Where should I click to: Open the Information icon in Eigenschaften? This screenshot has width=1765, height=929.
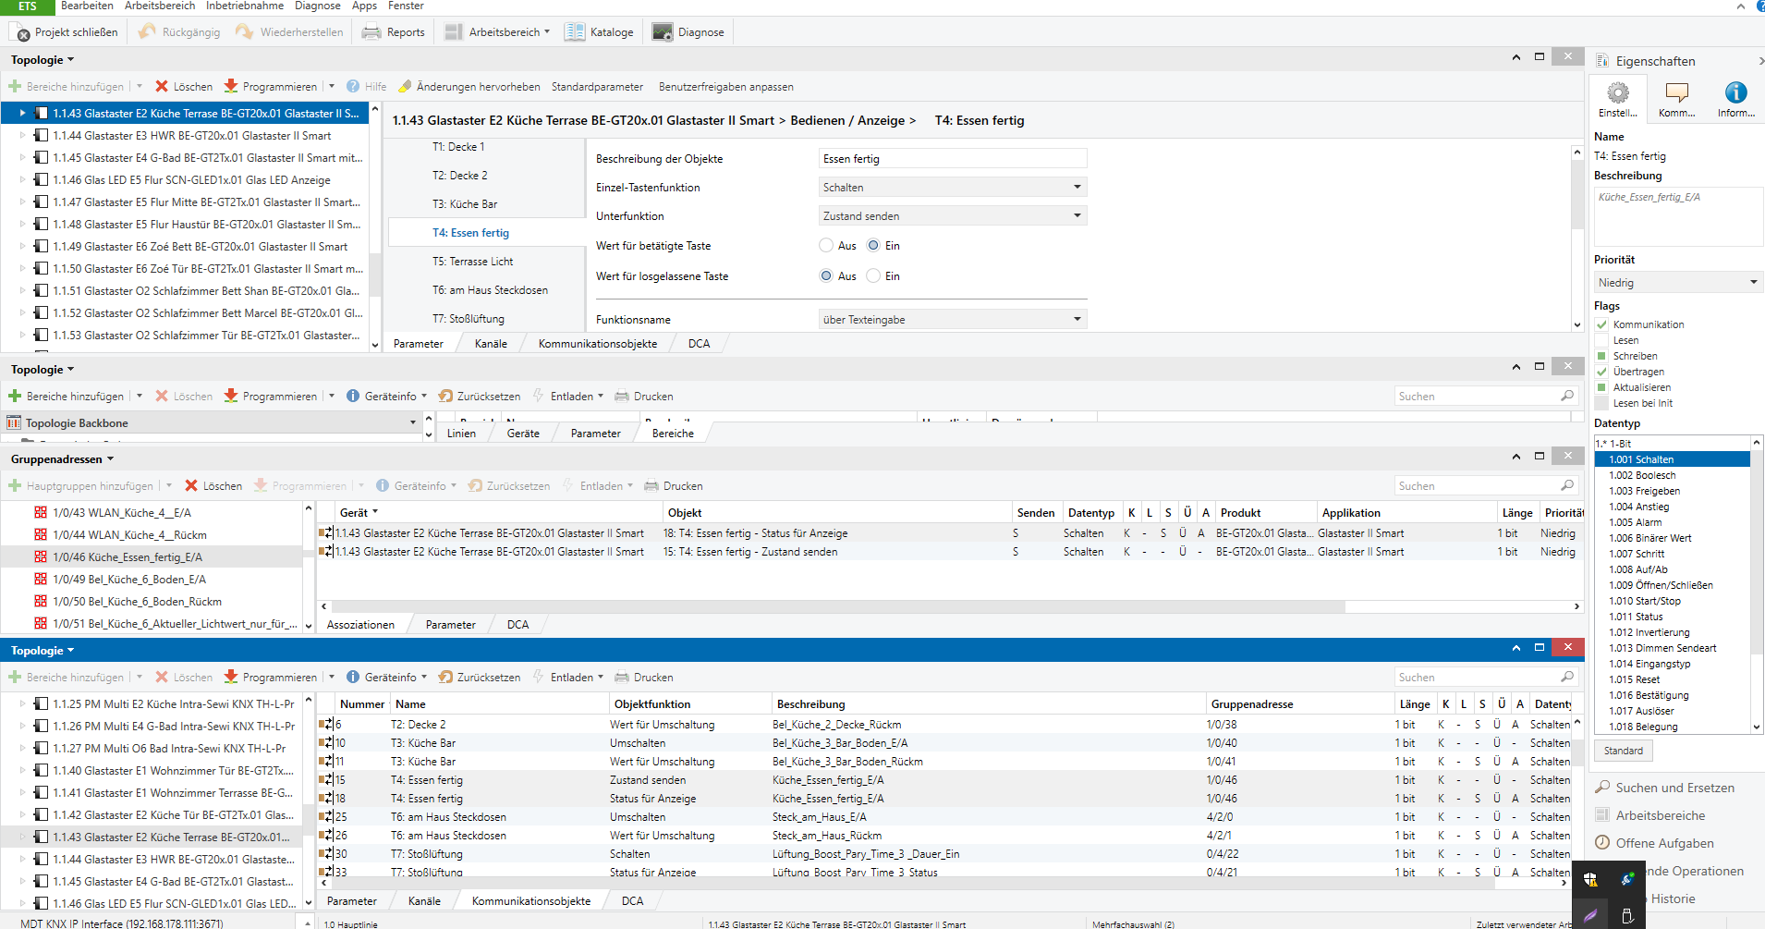coord(1735,93)
